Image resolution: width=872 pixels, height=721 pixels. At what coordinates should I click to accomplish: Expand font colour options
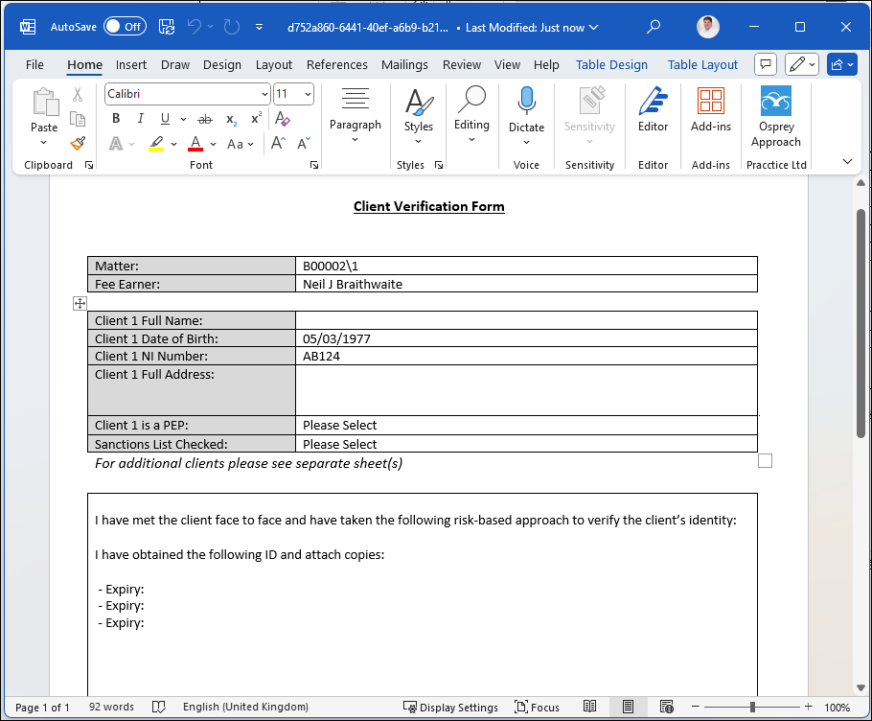tap(213, 144)
